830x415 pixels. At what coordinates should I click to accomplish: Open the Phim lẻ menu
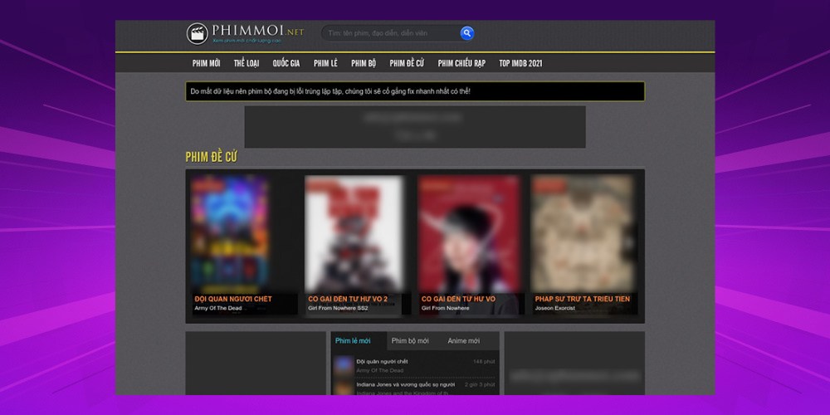325,64
